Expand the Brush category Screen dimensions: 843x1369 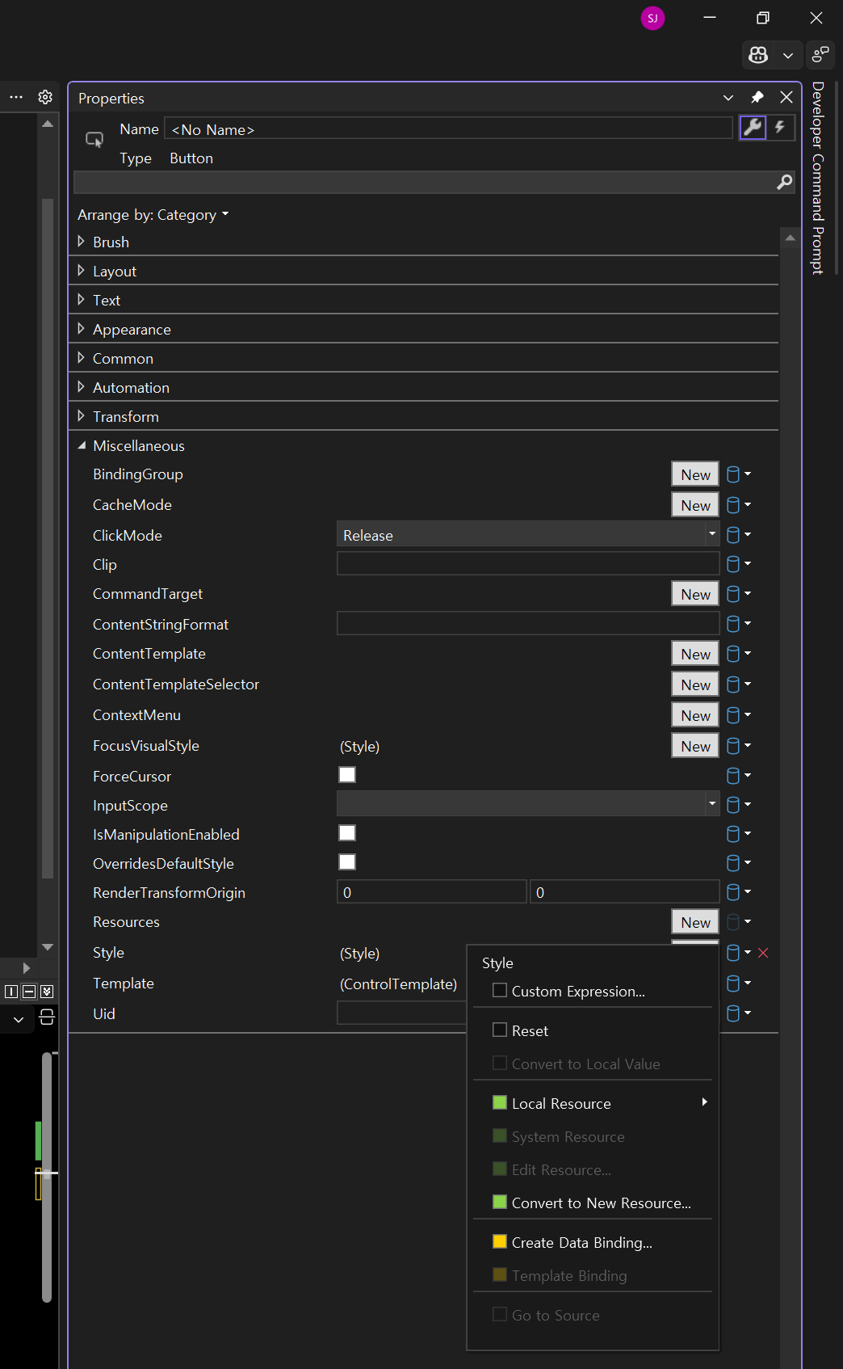(81, 241)
